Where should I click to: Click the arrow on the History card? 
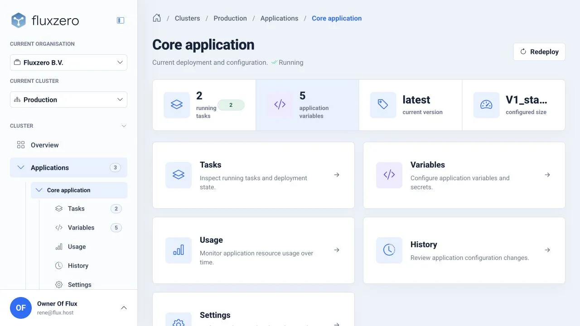547,250
